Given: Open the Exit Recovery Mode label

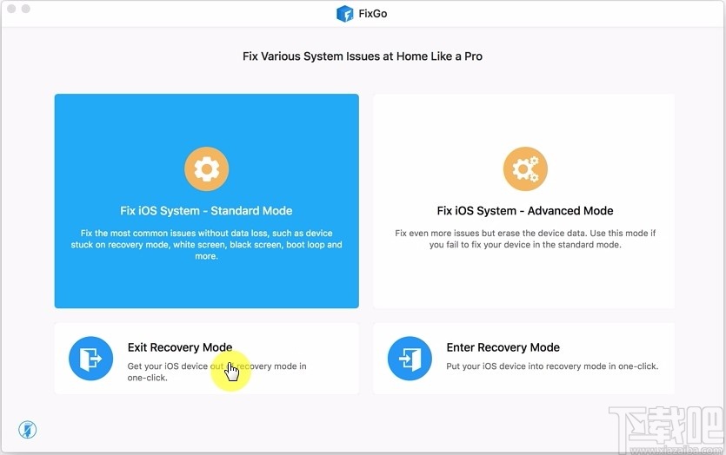Looking at the screenshot, I should [x=180, y=347].
